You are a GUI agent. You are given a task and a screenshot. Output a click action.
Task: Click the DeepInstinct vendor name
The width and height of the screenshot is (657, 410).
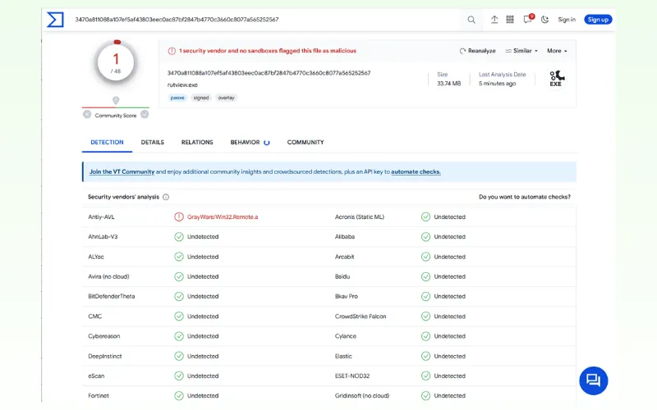[x=105, y=356]
